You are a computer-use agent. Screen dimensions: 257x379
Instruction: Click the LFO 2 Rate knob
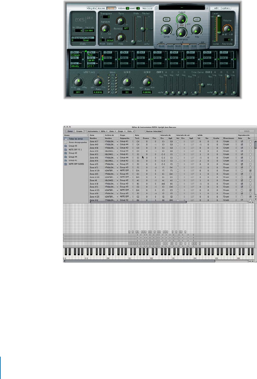pos(127,82)
